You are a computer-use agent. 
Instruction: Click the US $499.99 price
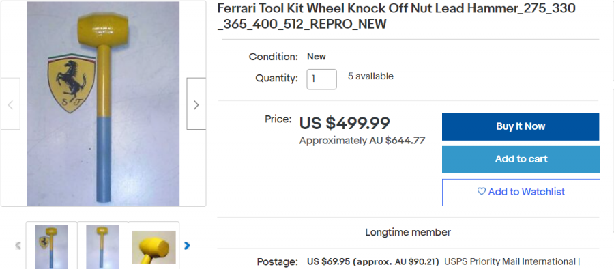tap(345, 124)
